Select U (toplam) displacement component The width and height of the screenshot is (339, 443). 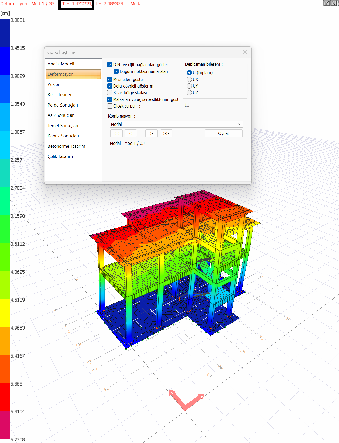click(x=189, y=73)
